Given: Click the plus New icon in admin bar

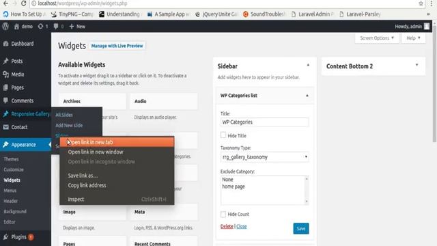Looking at the screenshot, I should click(x=72, y=27).
